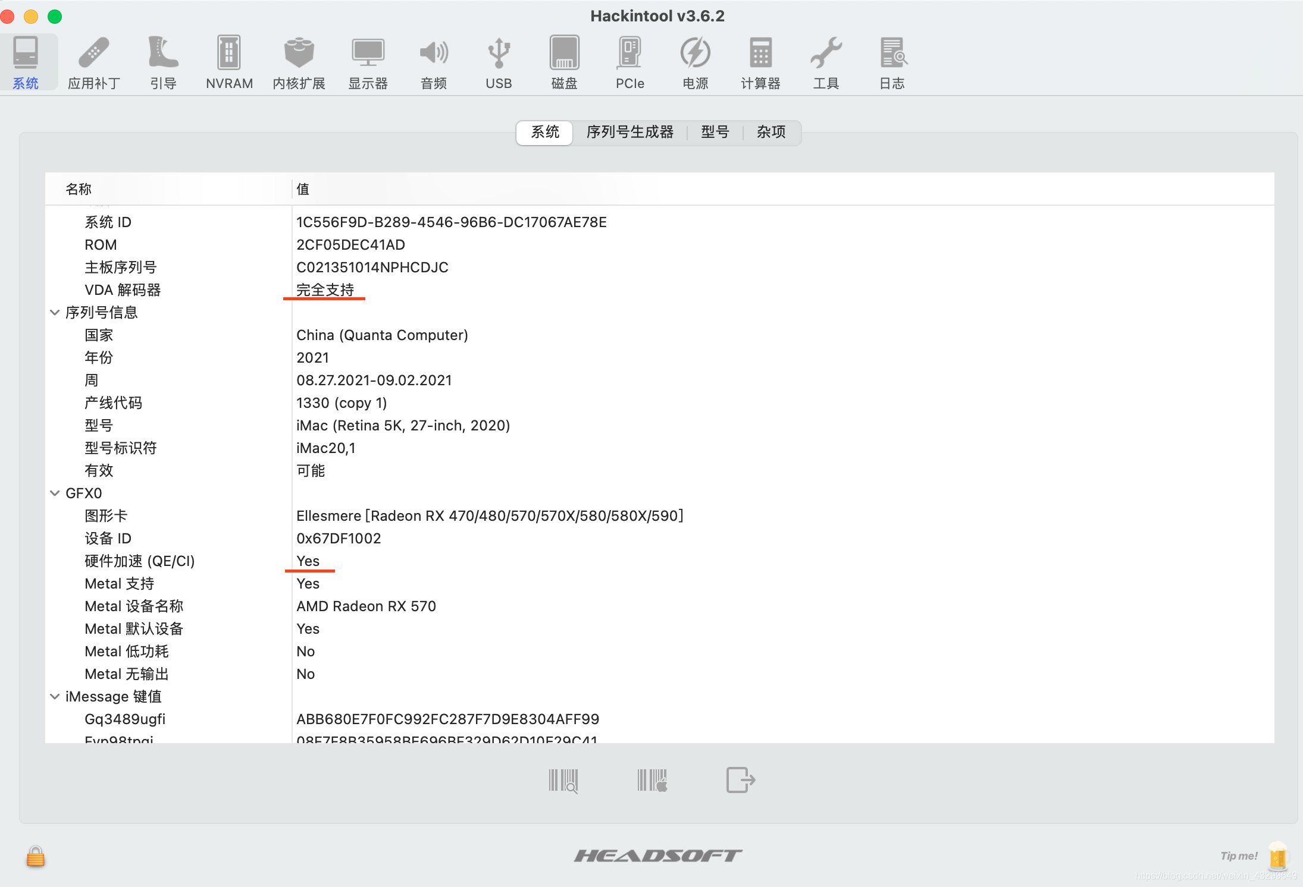The image size is (1303, 887).
Task: Click the orange lock icon
Action: pyautogui.click(x=36, y=857)
